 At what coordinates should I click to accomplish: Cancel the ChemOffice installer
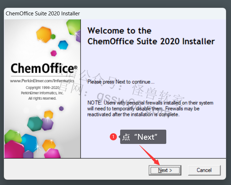tap(204, 170)
